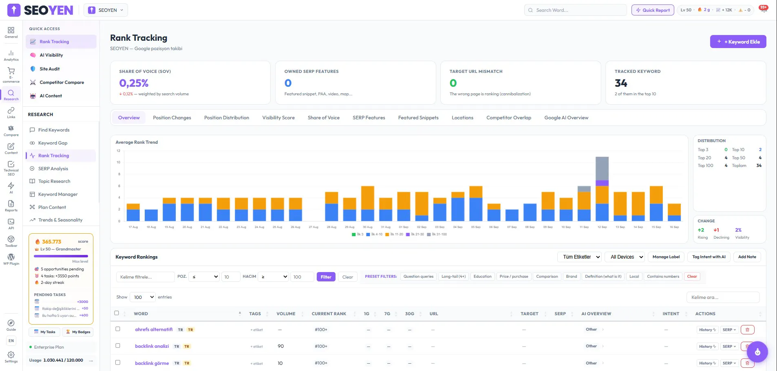Open the General section in the left rail
This screenshot has width=777, height=371.
coord(11,32)
